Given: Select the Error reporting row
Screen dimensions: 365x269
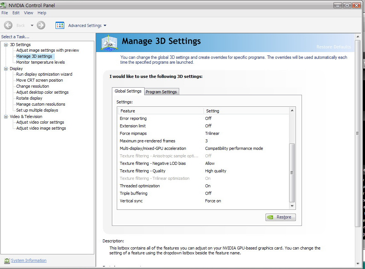Looking at the screenshot, I should (204, 118).
